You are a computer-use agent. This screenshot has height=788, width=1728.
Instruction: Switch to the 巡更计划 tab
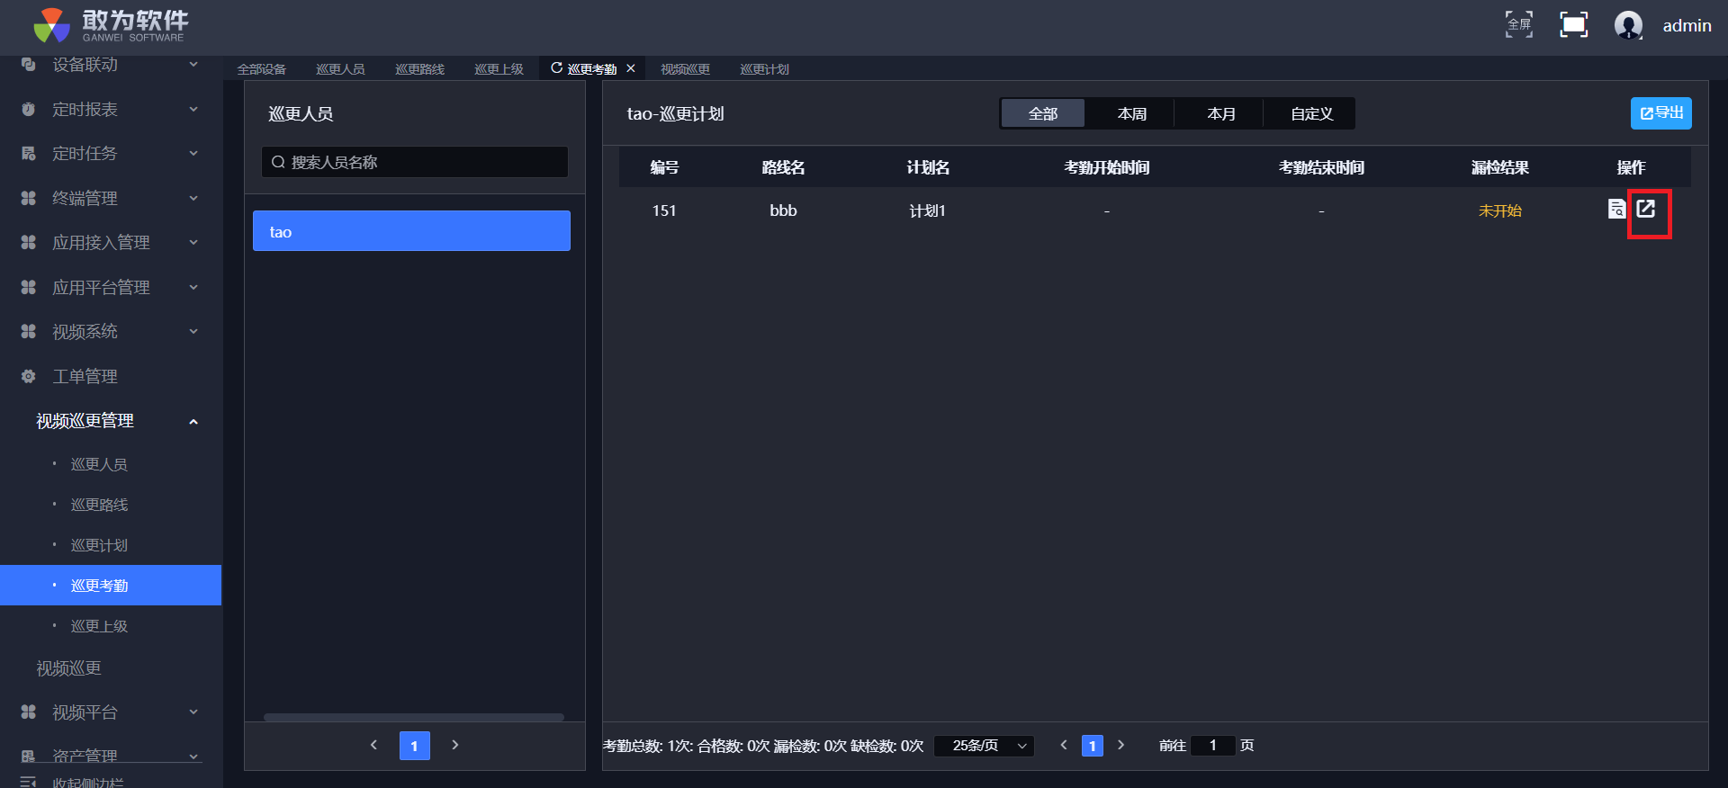point(764,69)
